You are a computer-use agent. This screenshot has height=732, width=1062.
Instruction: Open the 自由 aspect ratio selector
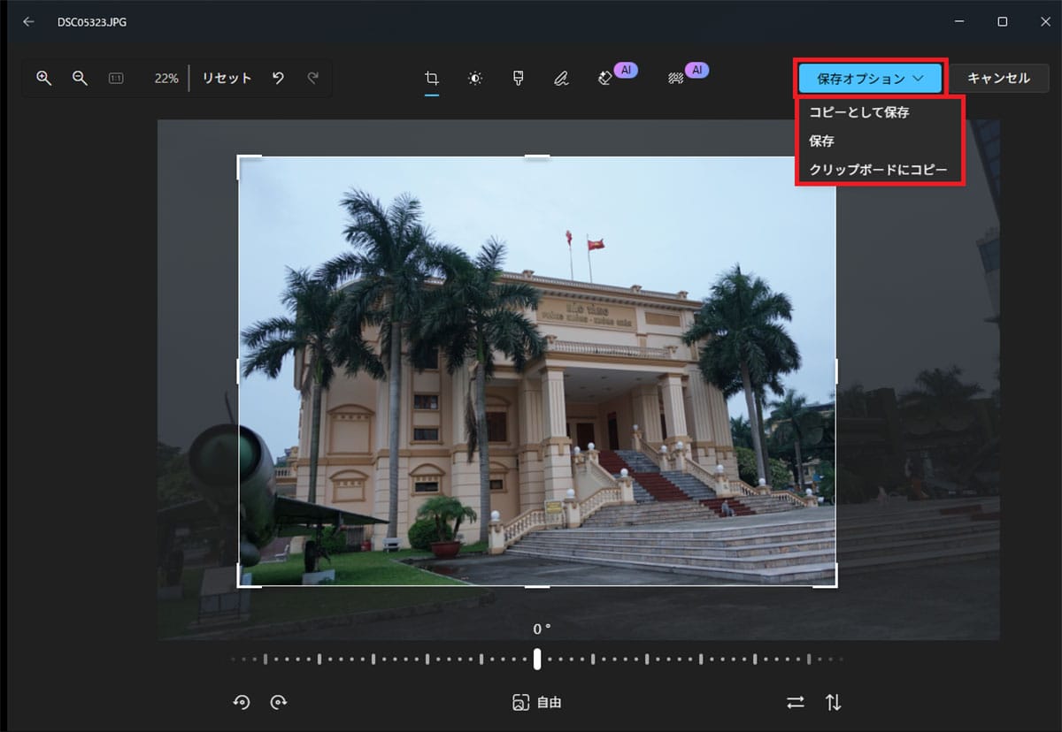tap(536, 702)
